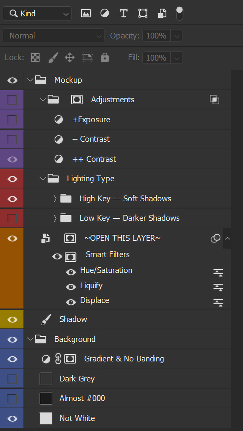
Task: Turn off the layer filtering switch
Action: click(x=179, y=13)
